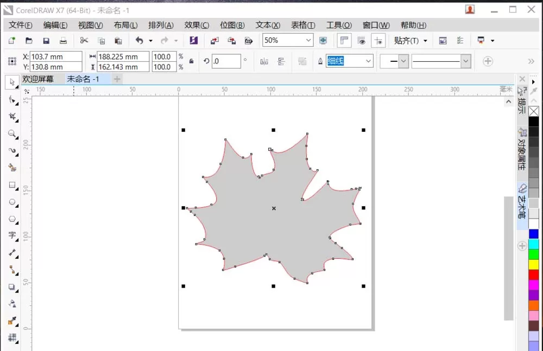This screenshot has height=351, width=543.
Task: Select the Crop tool in toolbox
Action: point(12,117)
